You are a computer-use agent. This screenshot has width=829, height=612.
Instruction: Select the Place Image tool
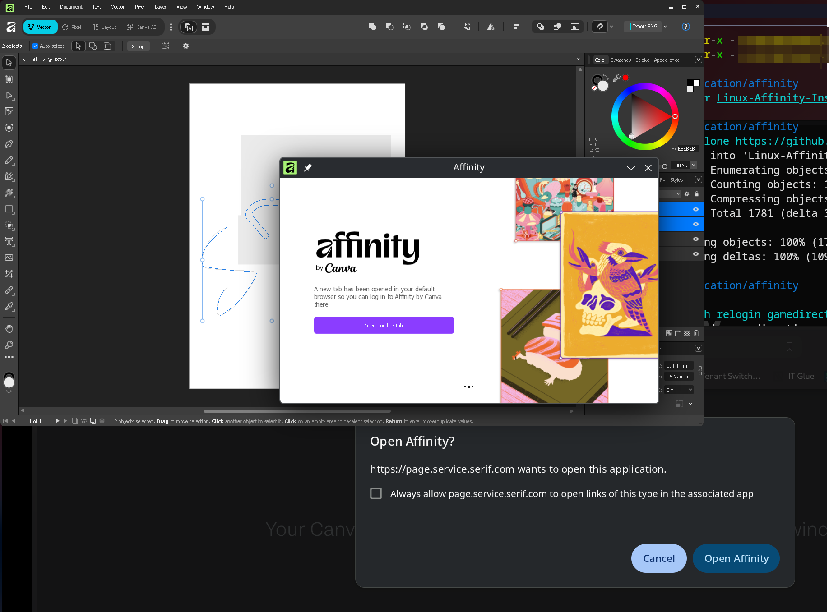9,258
